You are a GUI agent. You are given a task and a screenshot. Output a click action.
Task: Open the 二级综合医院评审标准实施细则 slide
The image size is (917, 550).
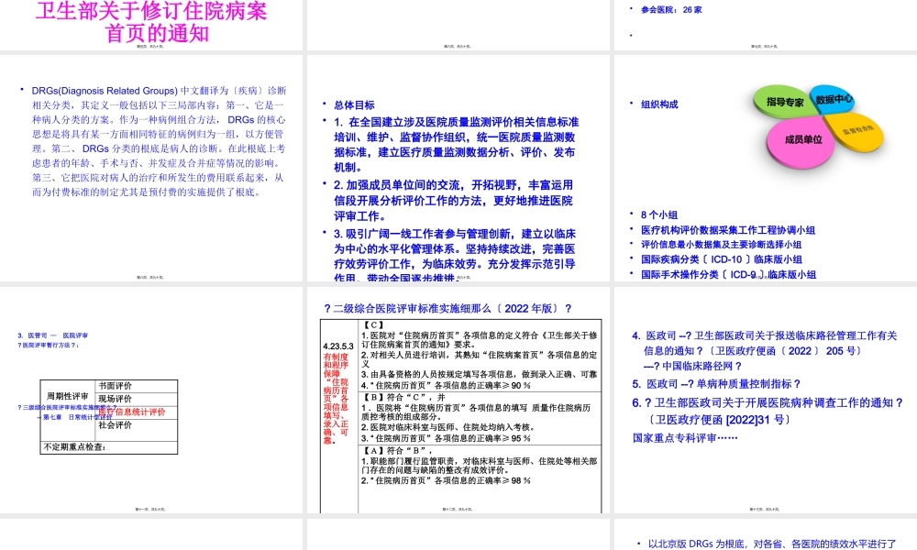click(457, 401)
